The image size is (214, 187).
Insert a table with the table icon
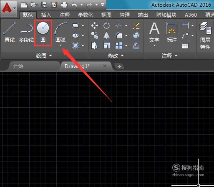pos(185,45)
